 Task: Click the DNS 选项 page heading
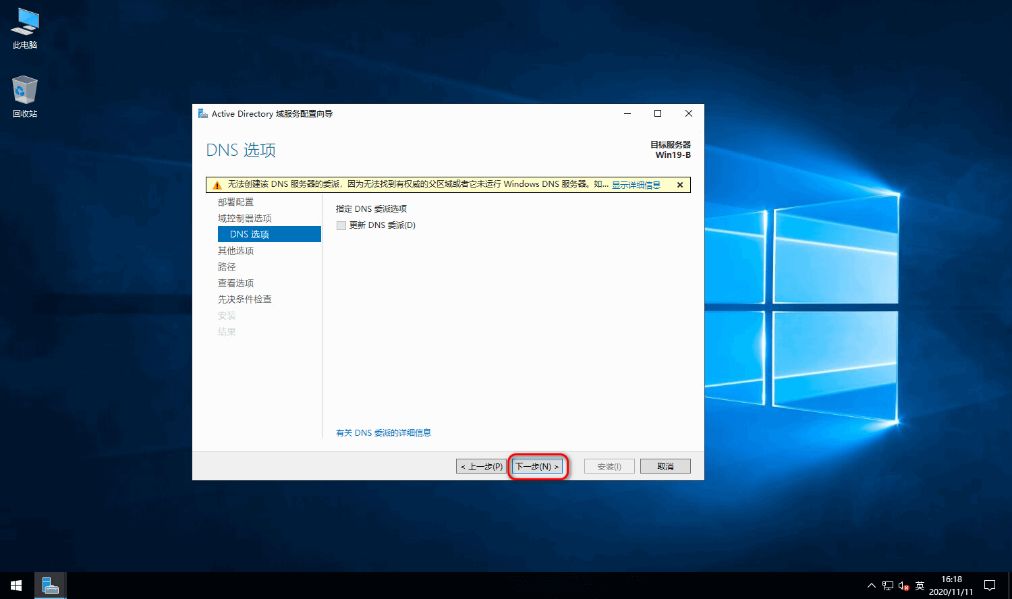[241, 150]
